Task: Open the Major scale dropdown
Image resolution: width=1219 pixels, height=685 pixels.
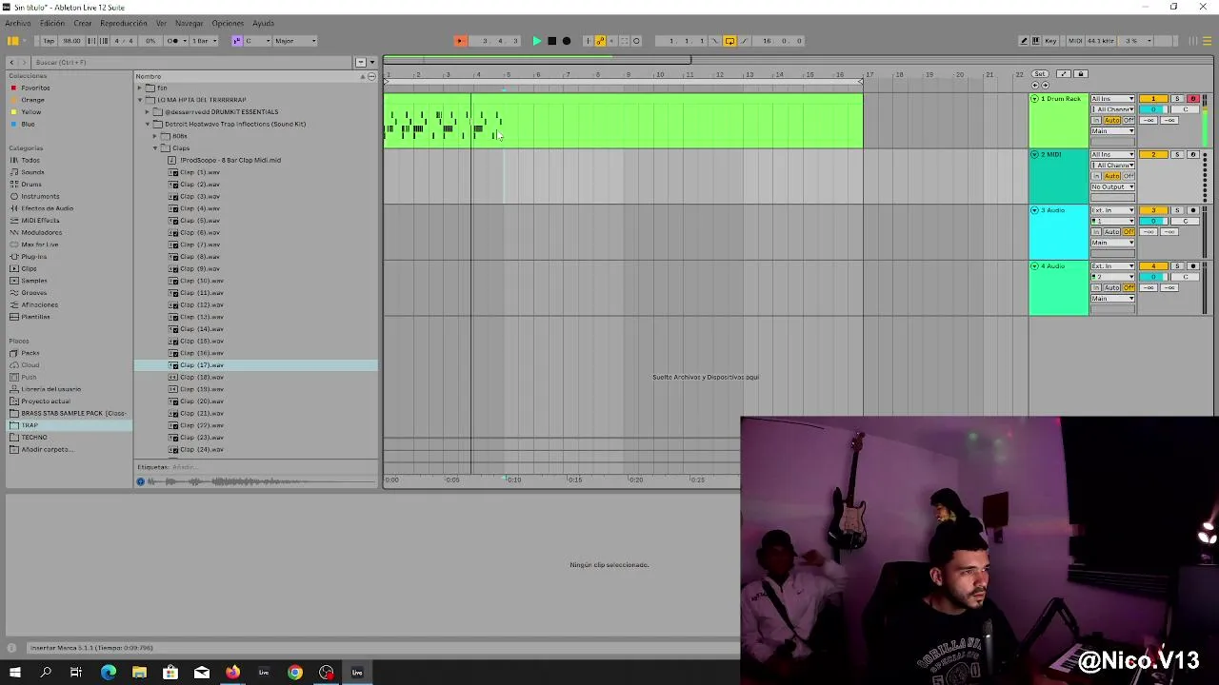Action: point(295,41)
